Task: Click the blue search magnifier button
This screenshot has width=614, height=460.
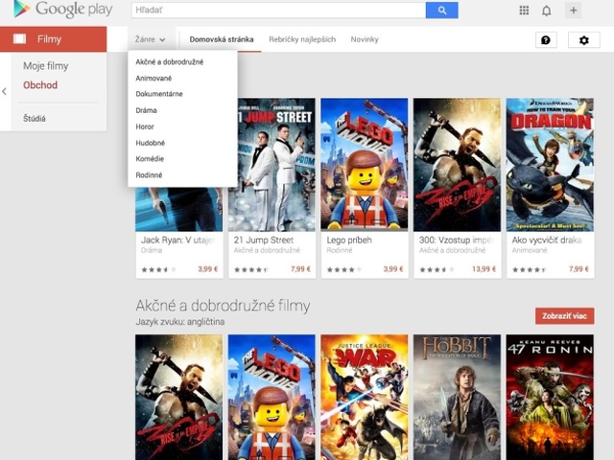Action: coord(441,11)
